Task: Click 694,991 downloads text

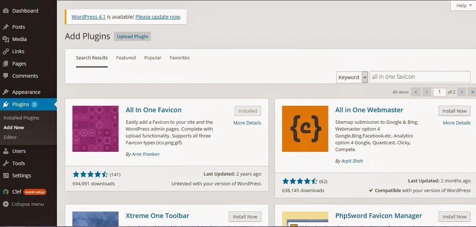Action: (94, 183)
